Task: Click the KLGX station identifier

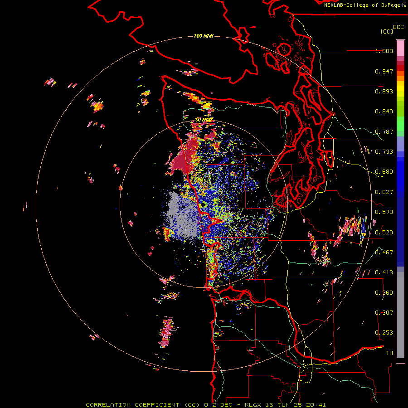Action: pyautogui.click(x=254, y=405)
